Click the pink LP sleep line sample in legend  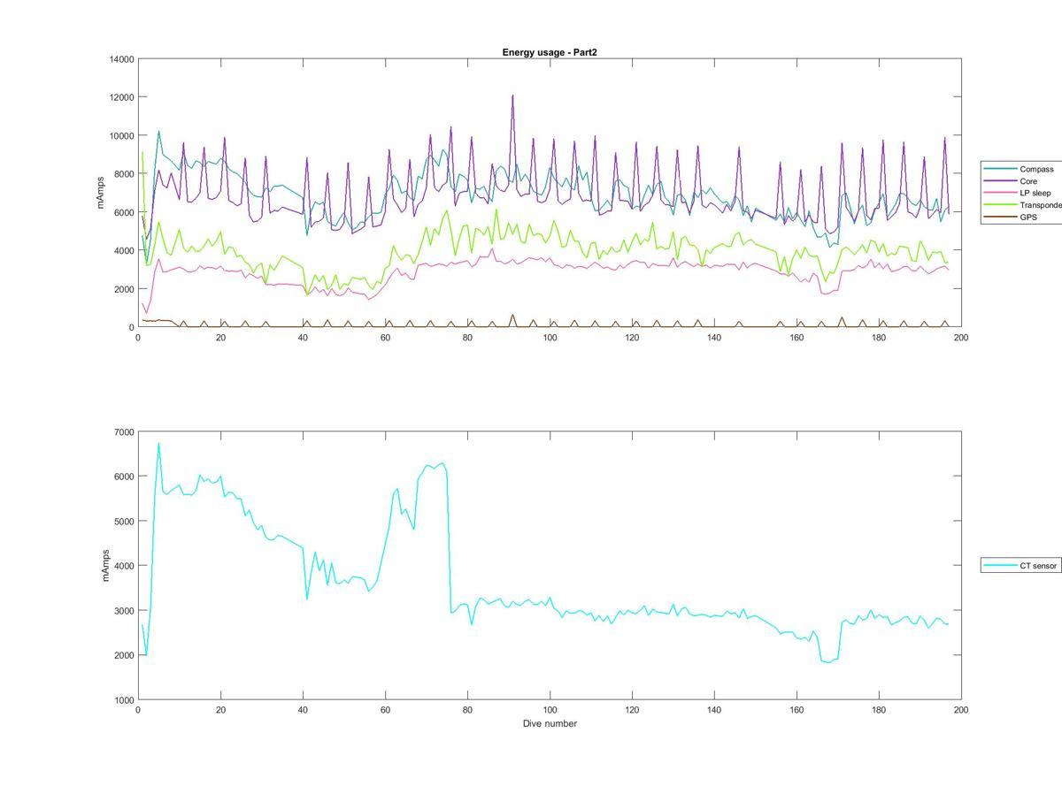click(x=1001, y=193)
